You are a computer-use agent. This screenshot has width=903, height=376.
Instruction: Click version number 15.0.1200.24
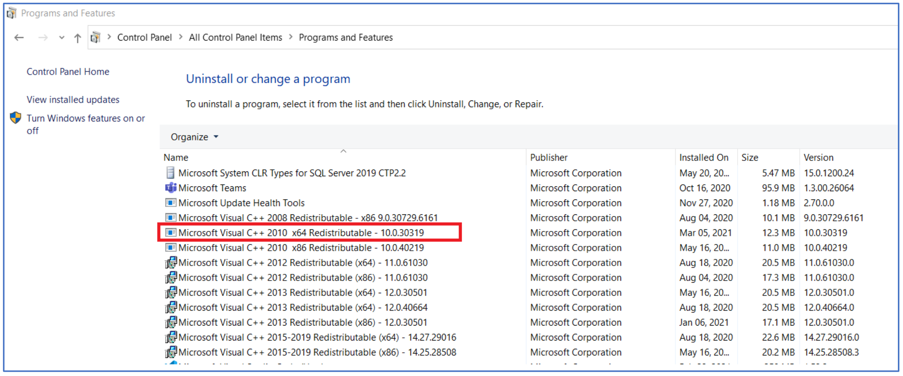[829, 173]
